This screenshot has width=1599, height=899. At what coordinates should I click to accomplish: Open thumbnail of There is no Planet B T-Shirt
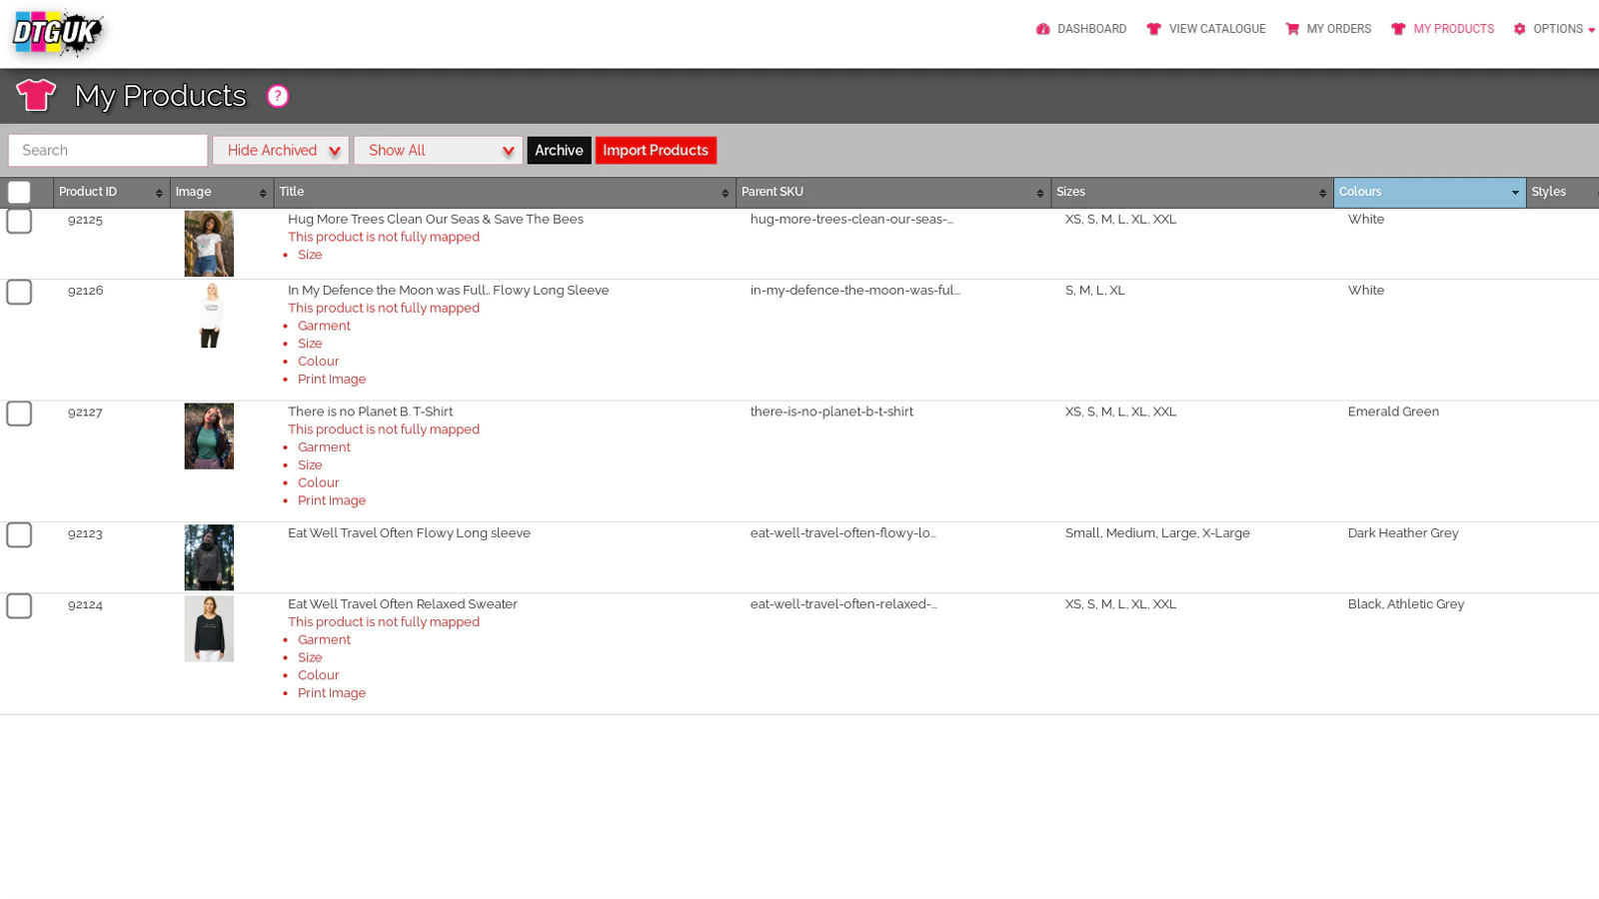pos(209,437)
